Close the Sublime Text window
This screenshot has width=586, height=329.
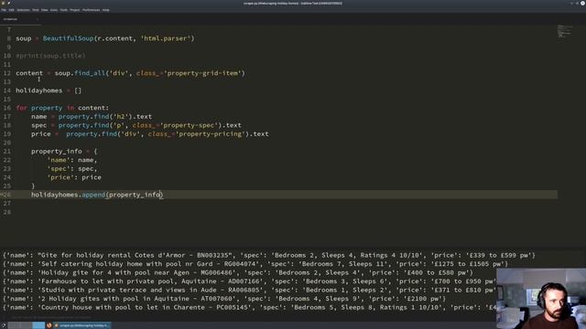coord(582,3)
